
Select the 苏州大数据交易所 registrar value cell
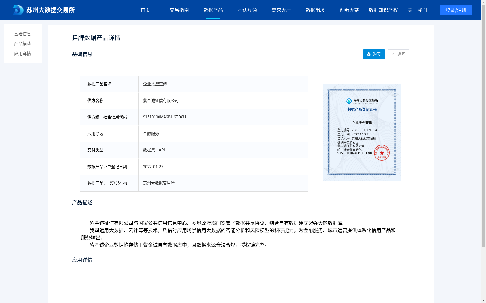pos(223,183)
